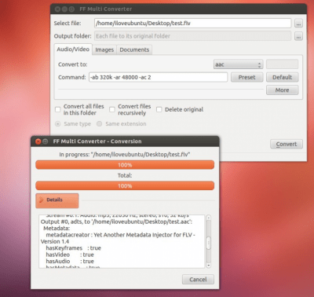Open the aac format dropdown
Screen dimensions: 314x297
click(x=238, y=64)
